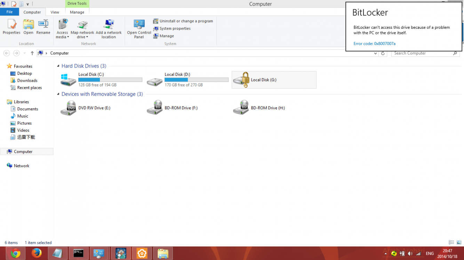The image size is (464, 260).
Task: Open the Drive Tools Manage tab
Action: [77, 12]
